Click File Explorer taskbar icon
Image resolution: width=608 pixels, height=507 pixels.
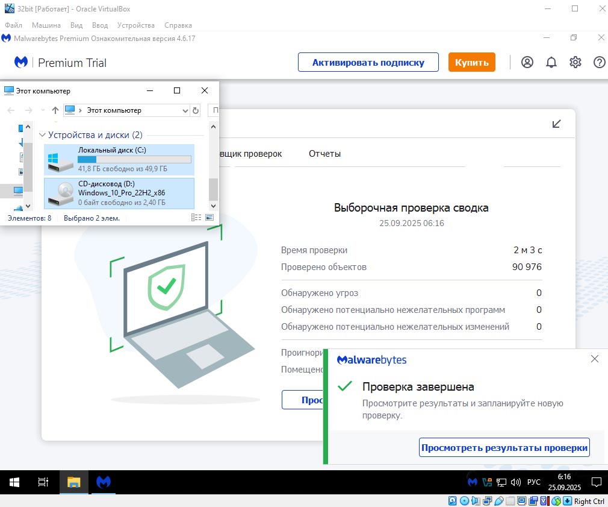(x=73, y=482)
